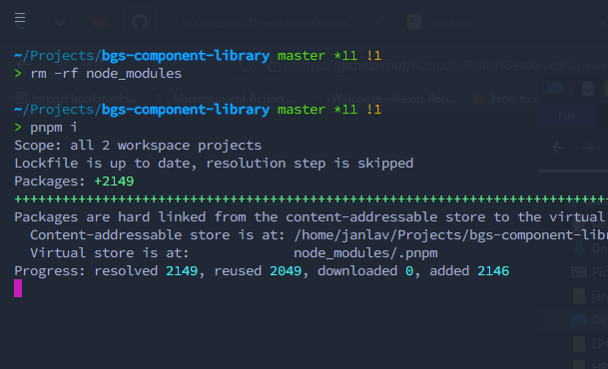
Task: Click the 'rm -rf node_modules' command text
Action: point(106,74)
